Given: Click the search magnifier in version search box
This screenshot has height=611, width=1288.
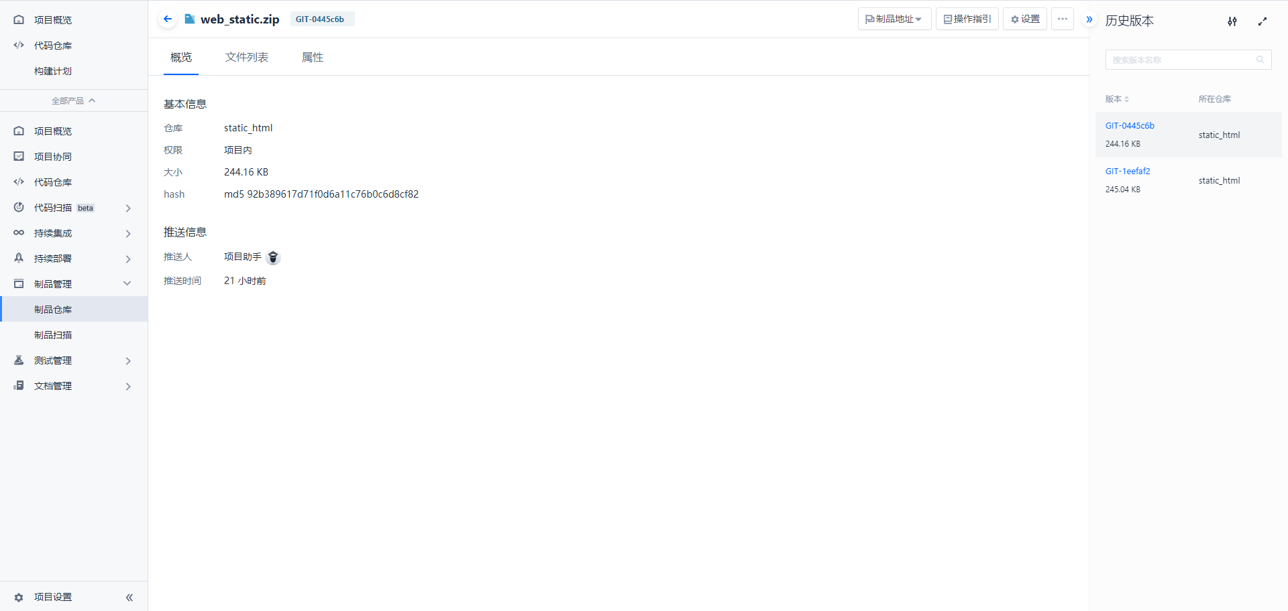Looking at the screenshot, I should [x=1260, y=60].
